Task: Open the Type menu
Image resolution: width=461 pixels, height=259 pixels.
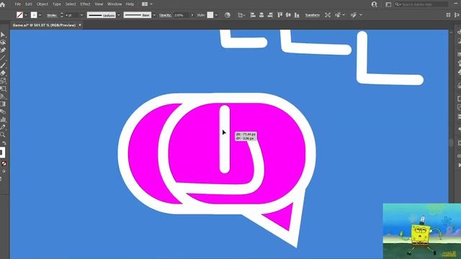Action: (x=57, y=4)
